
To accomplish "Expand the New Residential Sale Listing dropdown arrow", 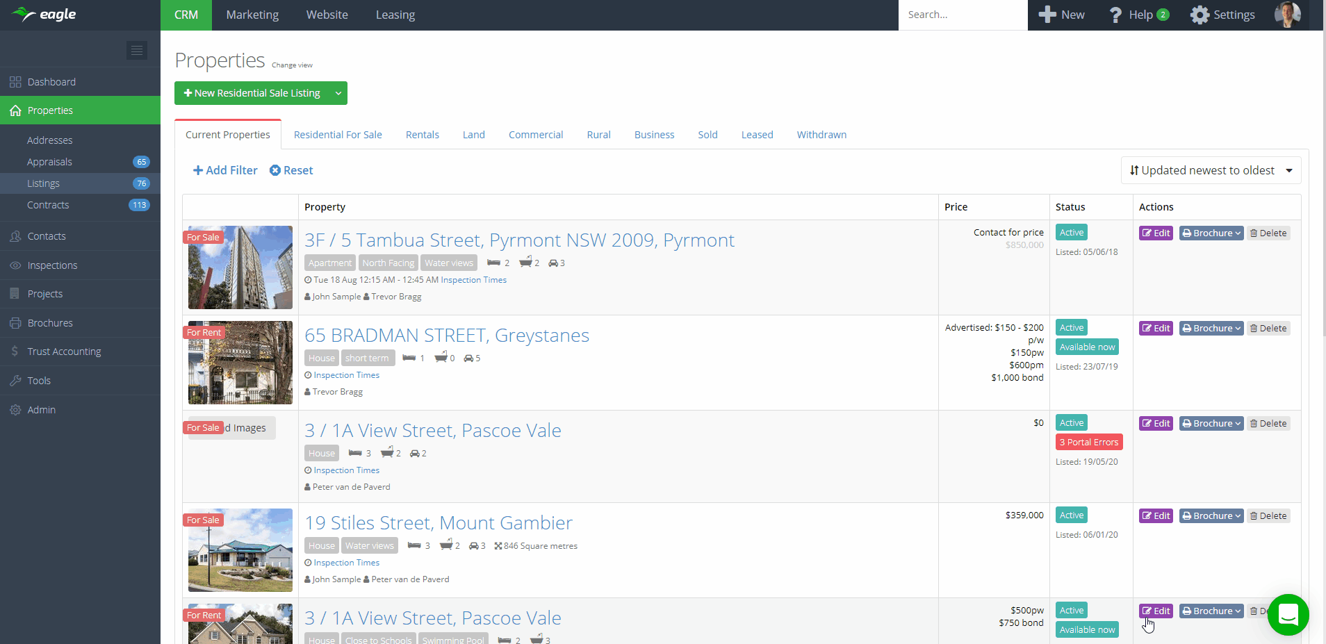I will (338, 93).
